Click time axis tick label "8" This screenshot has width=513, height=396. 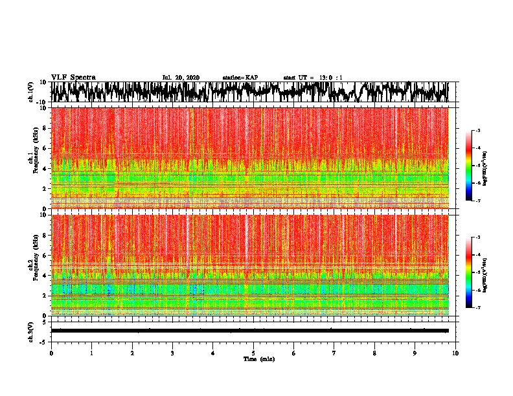[374, 353]
